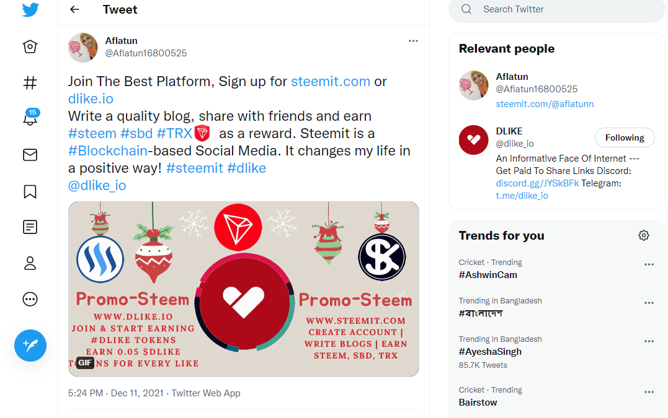Follow the steemit.com link in tweet
This screenshot has width=668, height=418.
click(x=331, y=81)
